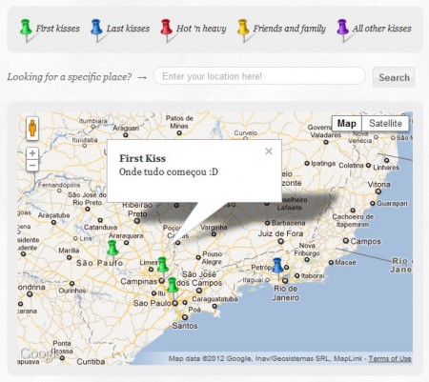Click the Santos city label
This screenshot has width=429, height=382.
185,326
